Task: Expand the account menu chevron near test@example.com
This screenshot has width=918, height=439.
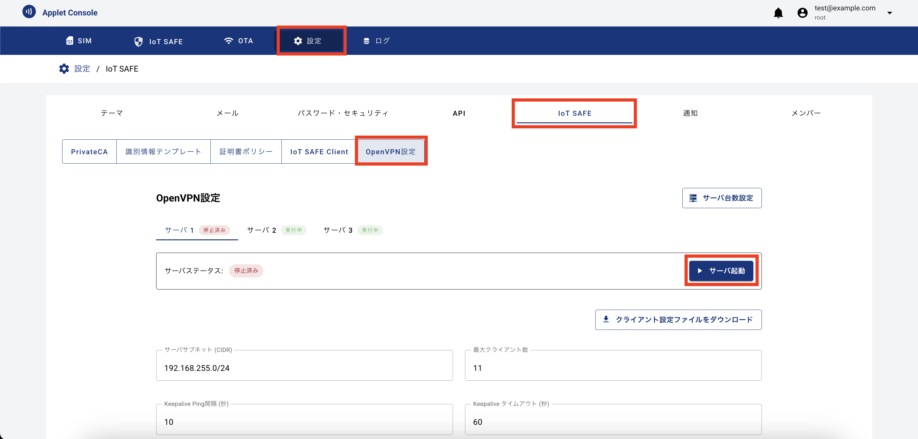Action: pyautogui.click(x=890, y=13)
